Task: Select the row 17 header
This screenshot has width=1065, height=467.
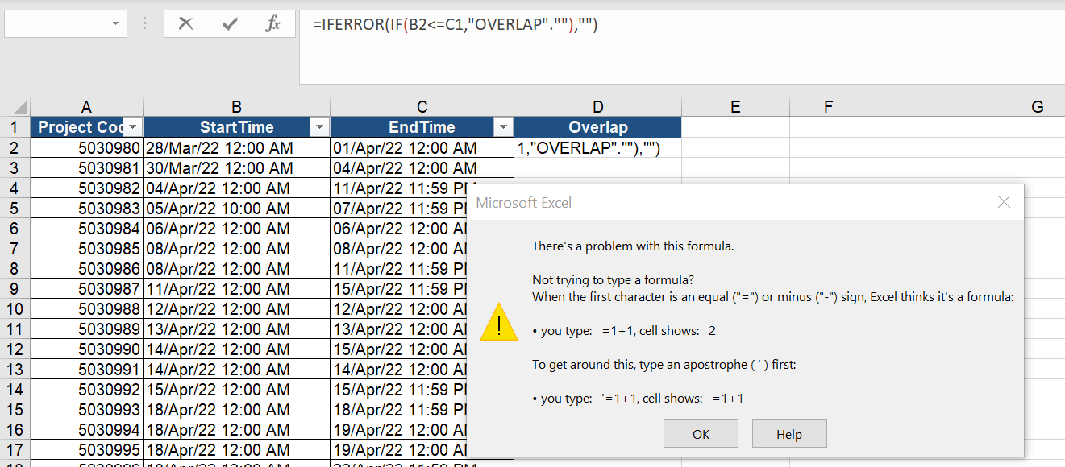Action: (x=15, y=449)
